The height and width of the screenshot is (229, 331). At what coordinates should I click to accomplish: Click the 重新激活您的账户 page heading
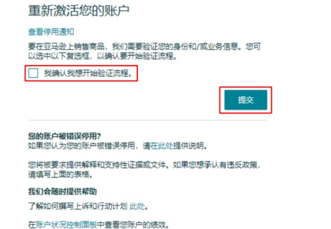[79, 11]
